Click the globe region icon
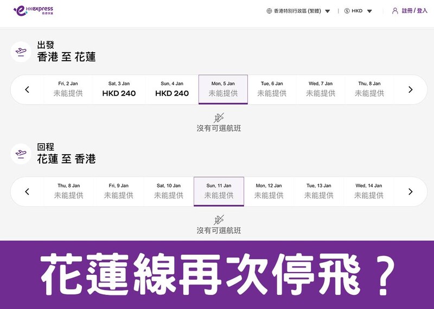The image size is (434, 309). (269, 11)
